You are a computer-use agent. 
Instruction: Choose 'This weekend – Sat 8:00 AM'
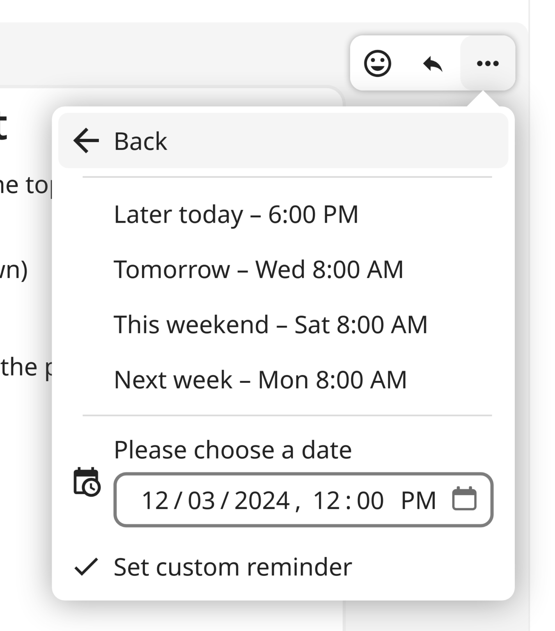[271, 324]
